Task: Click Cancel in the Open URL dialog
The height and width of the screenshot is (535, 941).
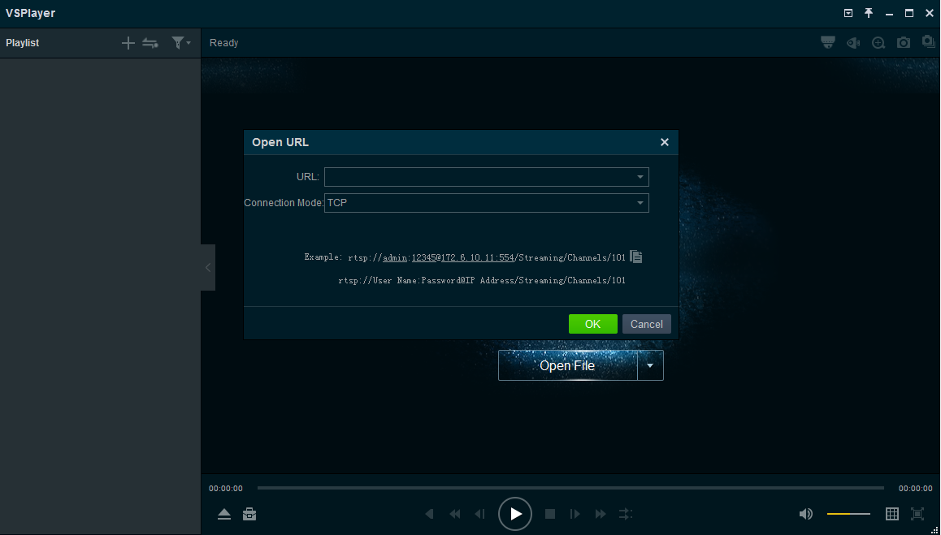Action: (x=647, y=324)
